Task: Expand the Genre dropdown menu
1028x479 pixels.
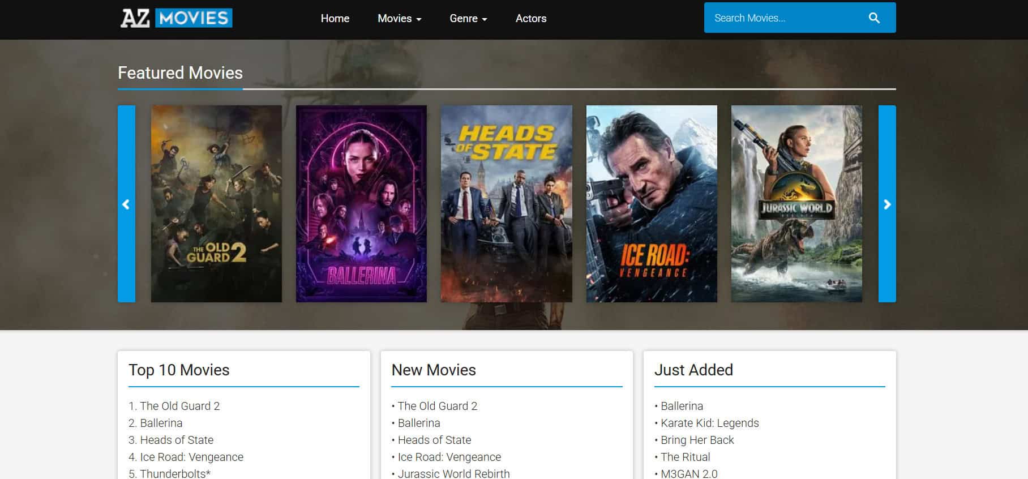Action: pos(468,19)
